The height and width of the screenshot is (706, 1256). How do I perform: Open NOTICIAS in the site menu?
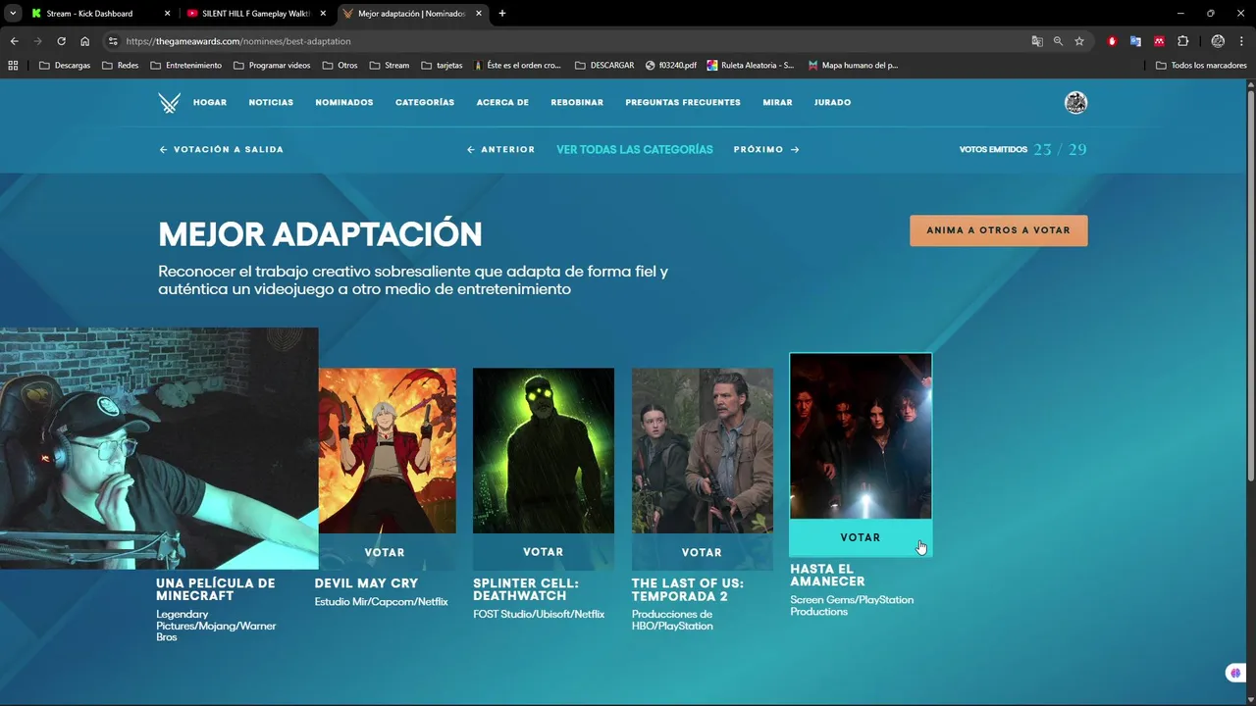(x=271, y=103)
